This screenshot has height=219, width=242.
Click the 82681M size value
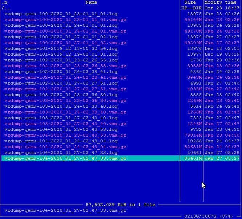tap(193, 147)
